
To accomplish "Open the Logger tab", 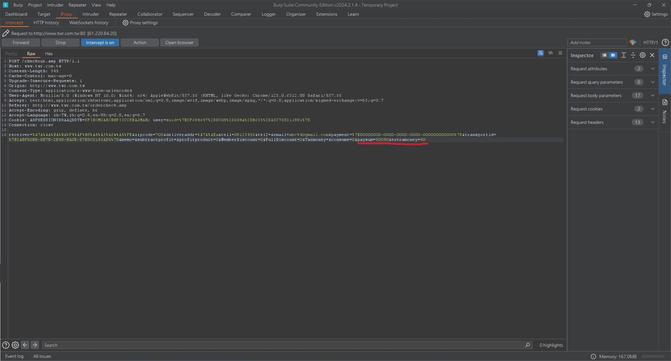I will coord(269,14).
